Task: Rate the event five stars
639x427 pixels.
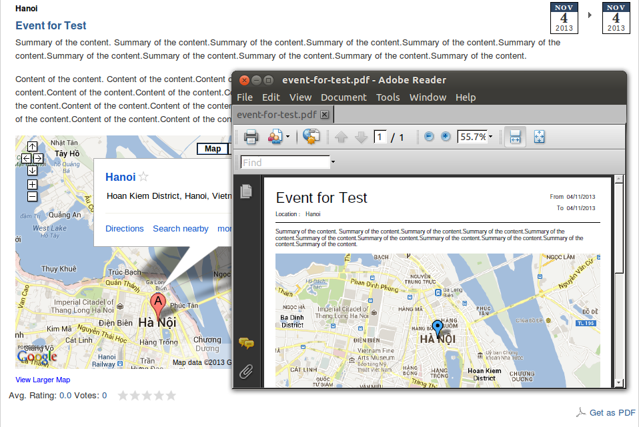Action: (171, 396)
